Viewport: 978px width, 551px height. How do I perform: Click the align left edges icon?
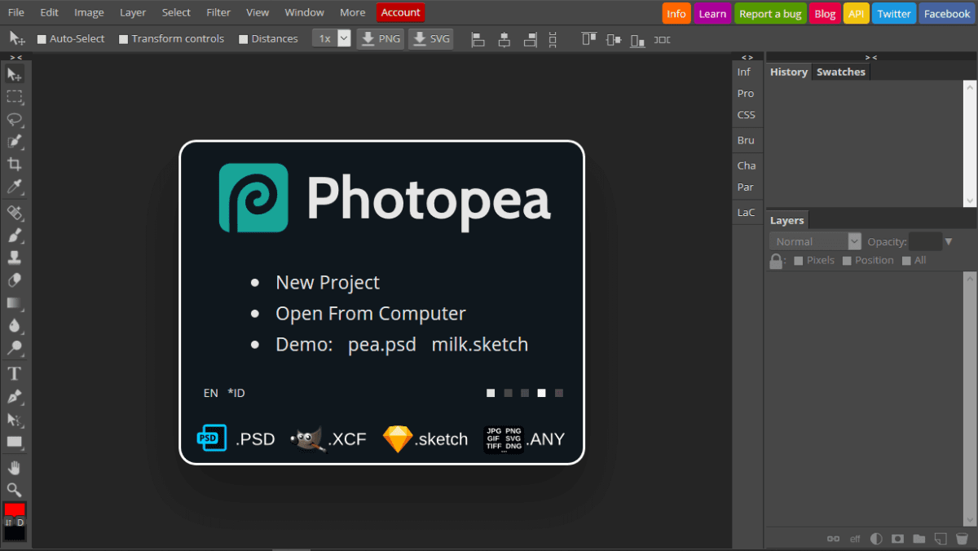478,39
